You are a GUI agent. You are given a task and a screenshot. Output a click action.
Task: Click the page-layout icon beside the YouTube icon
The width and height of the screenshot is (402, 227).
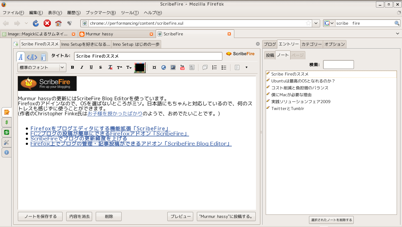pyautogui.click(x=192, y=67)
